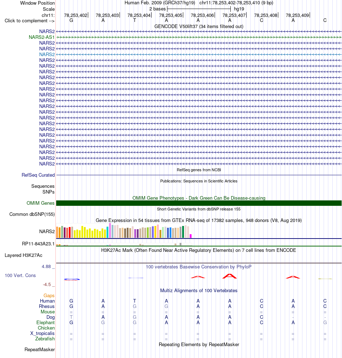The width and height of the screenshot is (342, 358).
Task: Click the tallest red A PhyloP logo
Action: (x=230, y=276)
